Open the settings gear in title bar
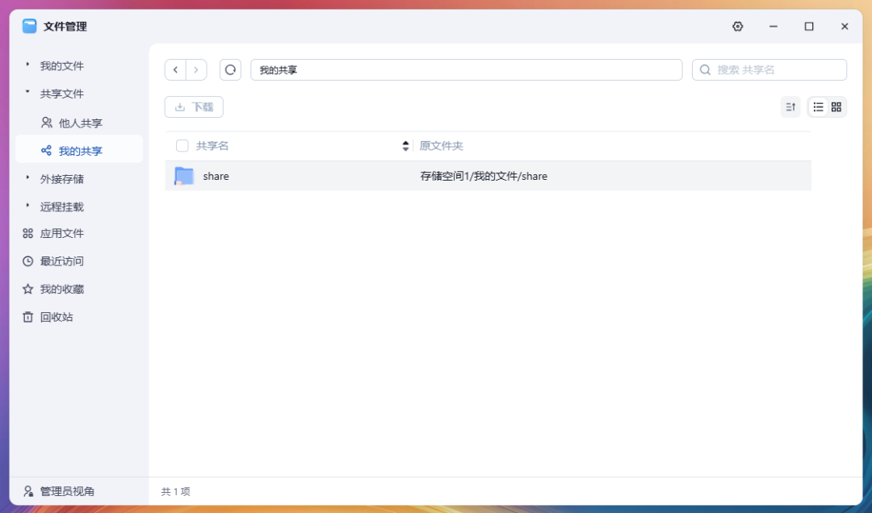Screen dimensions: 872x513 (x=737, y=26)
